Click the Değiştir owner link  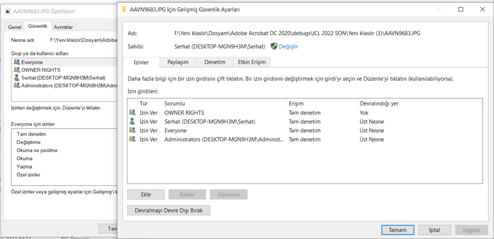point(289,47)
